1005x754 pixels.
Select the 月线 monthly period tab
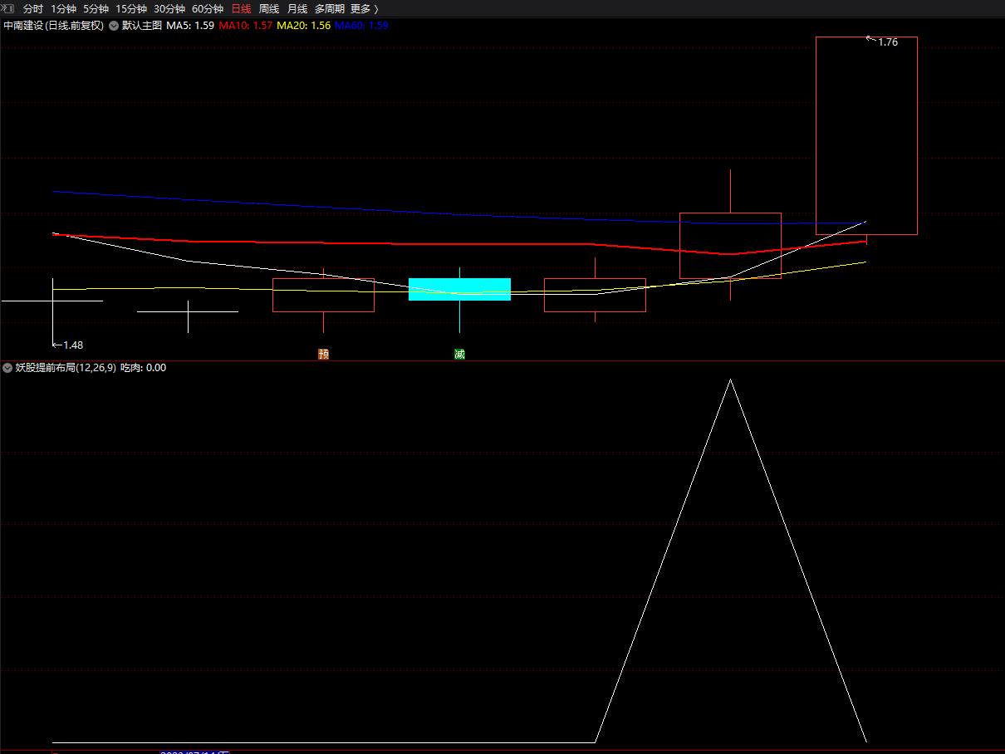point(297,8)
